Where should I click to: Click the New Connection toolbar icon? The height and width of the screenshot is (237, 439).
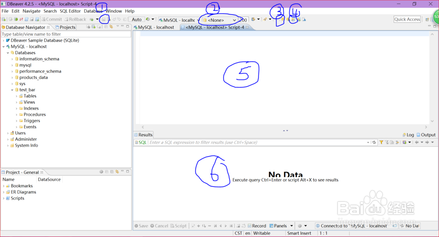point(4,19)
